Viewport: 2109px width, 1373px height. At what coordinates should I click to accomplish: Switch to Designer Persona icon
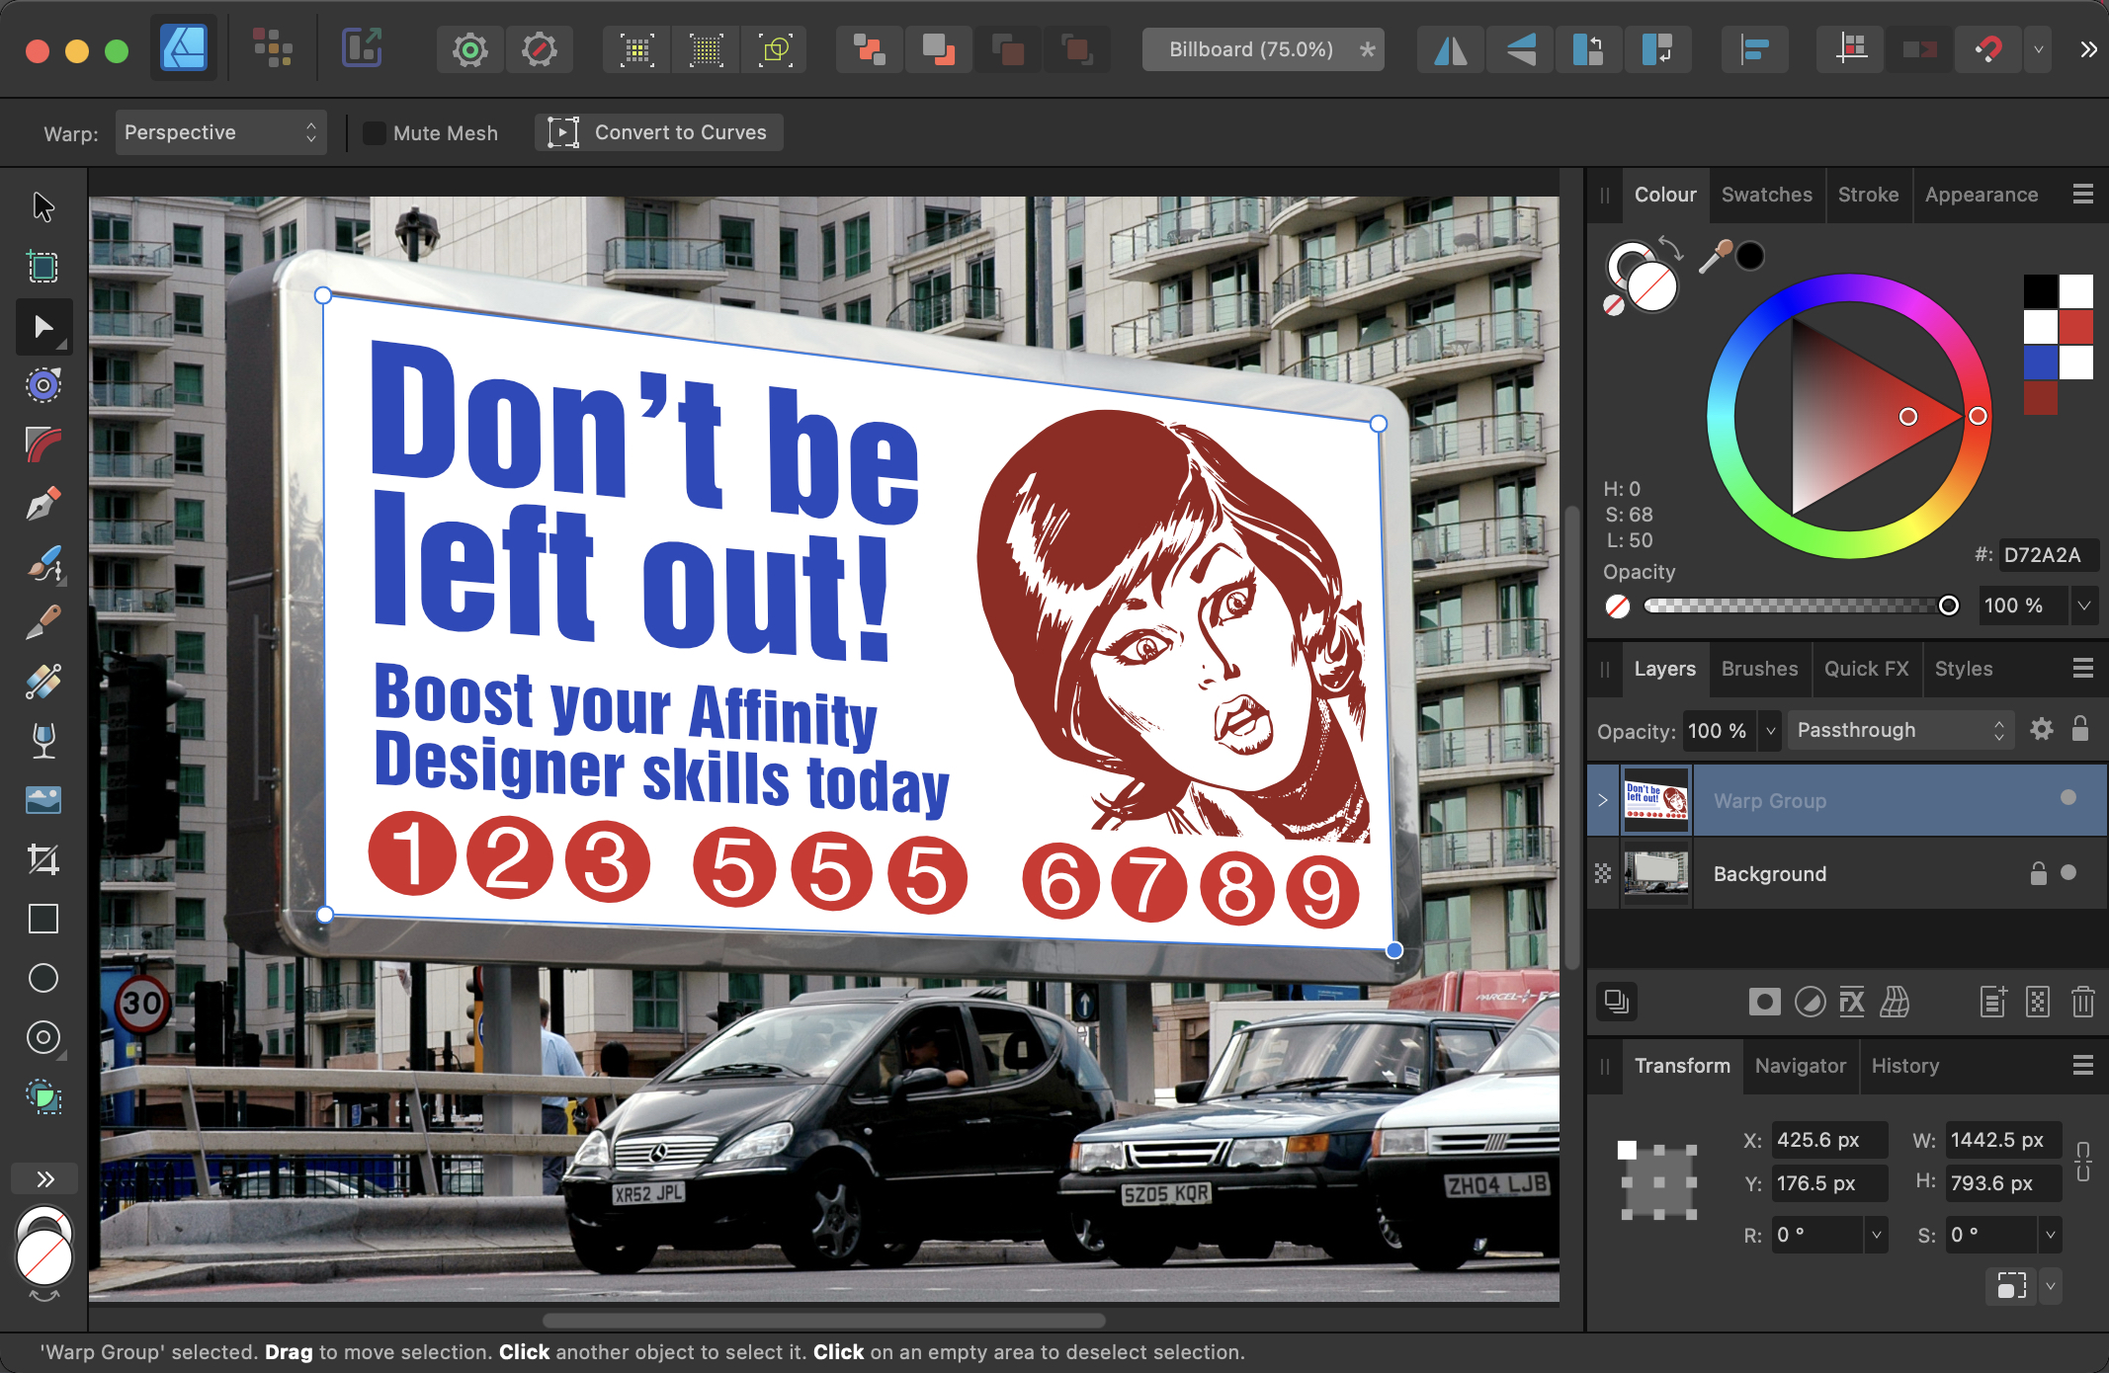pyautogui.click(x=185, y=48)
